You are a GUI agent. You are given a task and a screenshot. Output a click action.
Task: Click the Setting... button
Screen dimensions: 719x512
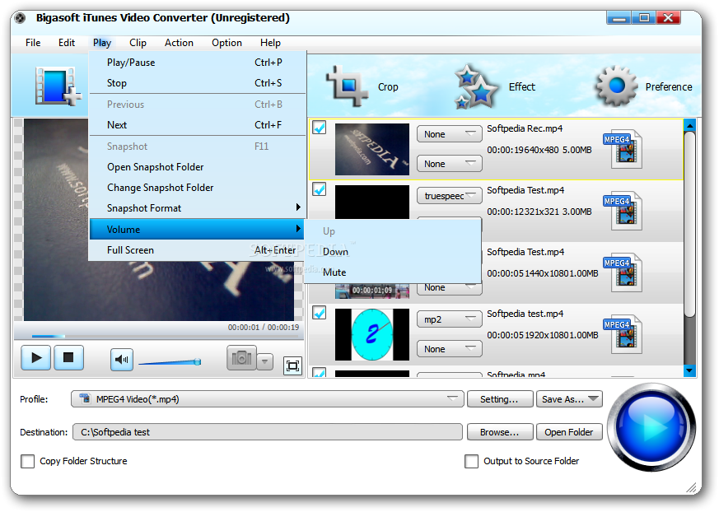(500, 398)
